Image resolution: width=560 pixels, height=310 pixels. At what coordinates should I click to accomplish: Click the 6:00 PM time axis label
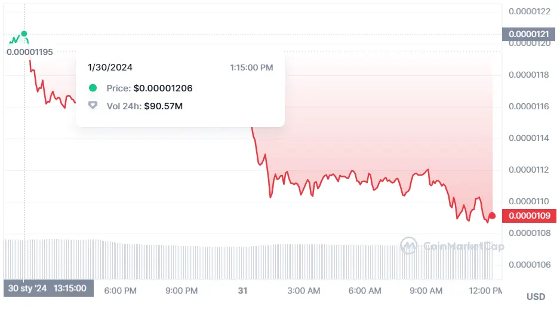[121, 290]
